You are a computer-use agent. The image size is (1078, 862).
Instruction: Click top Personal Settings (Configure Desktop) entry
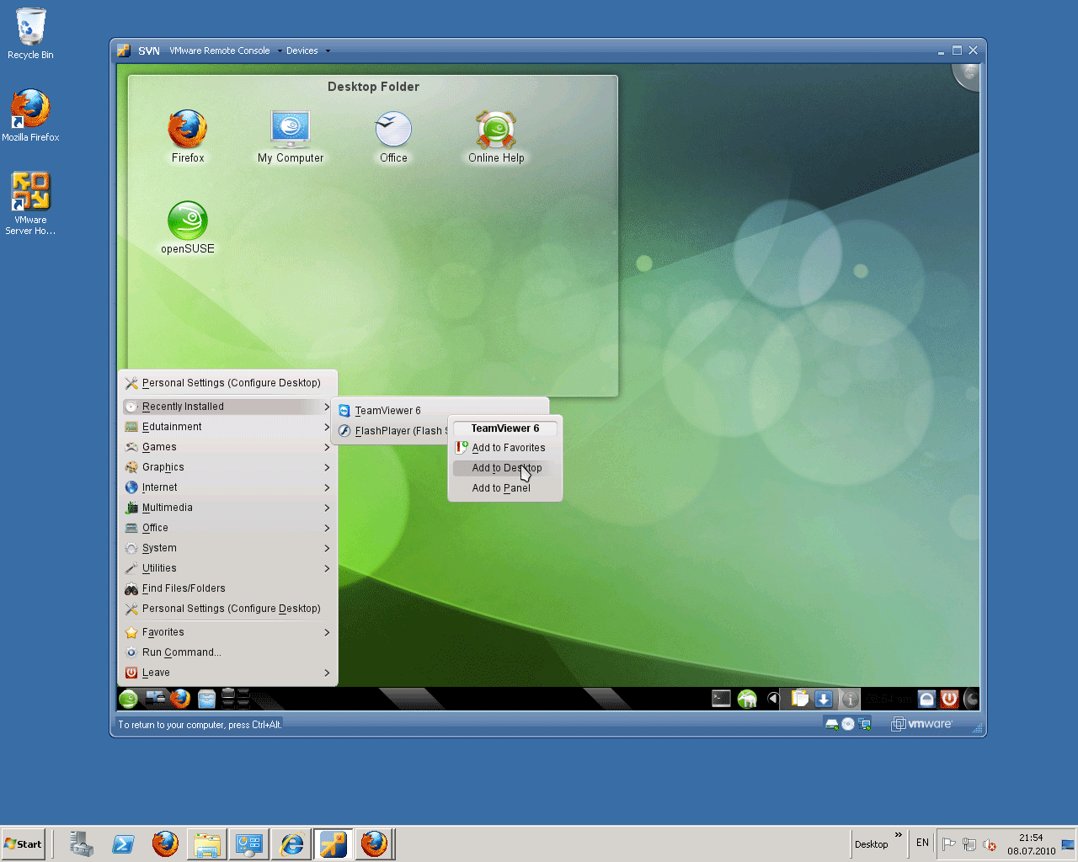228,383
